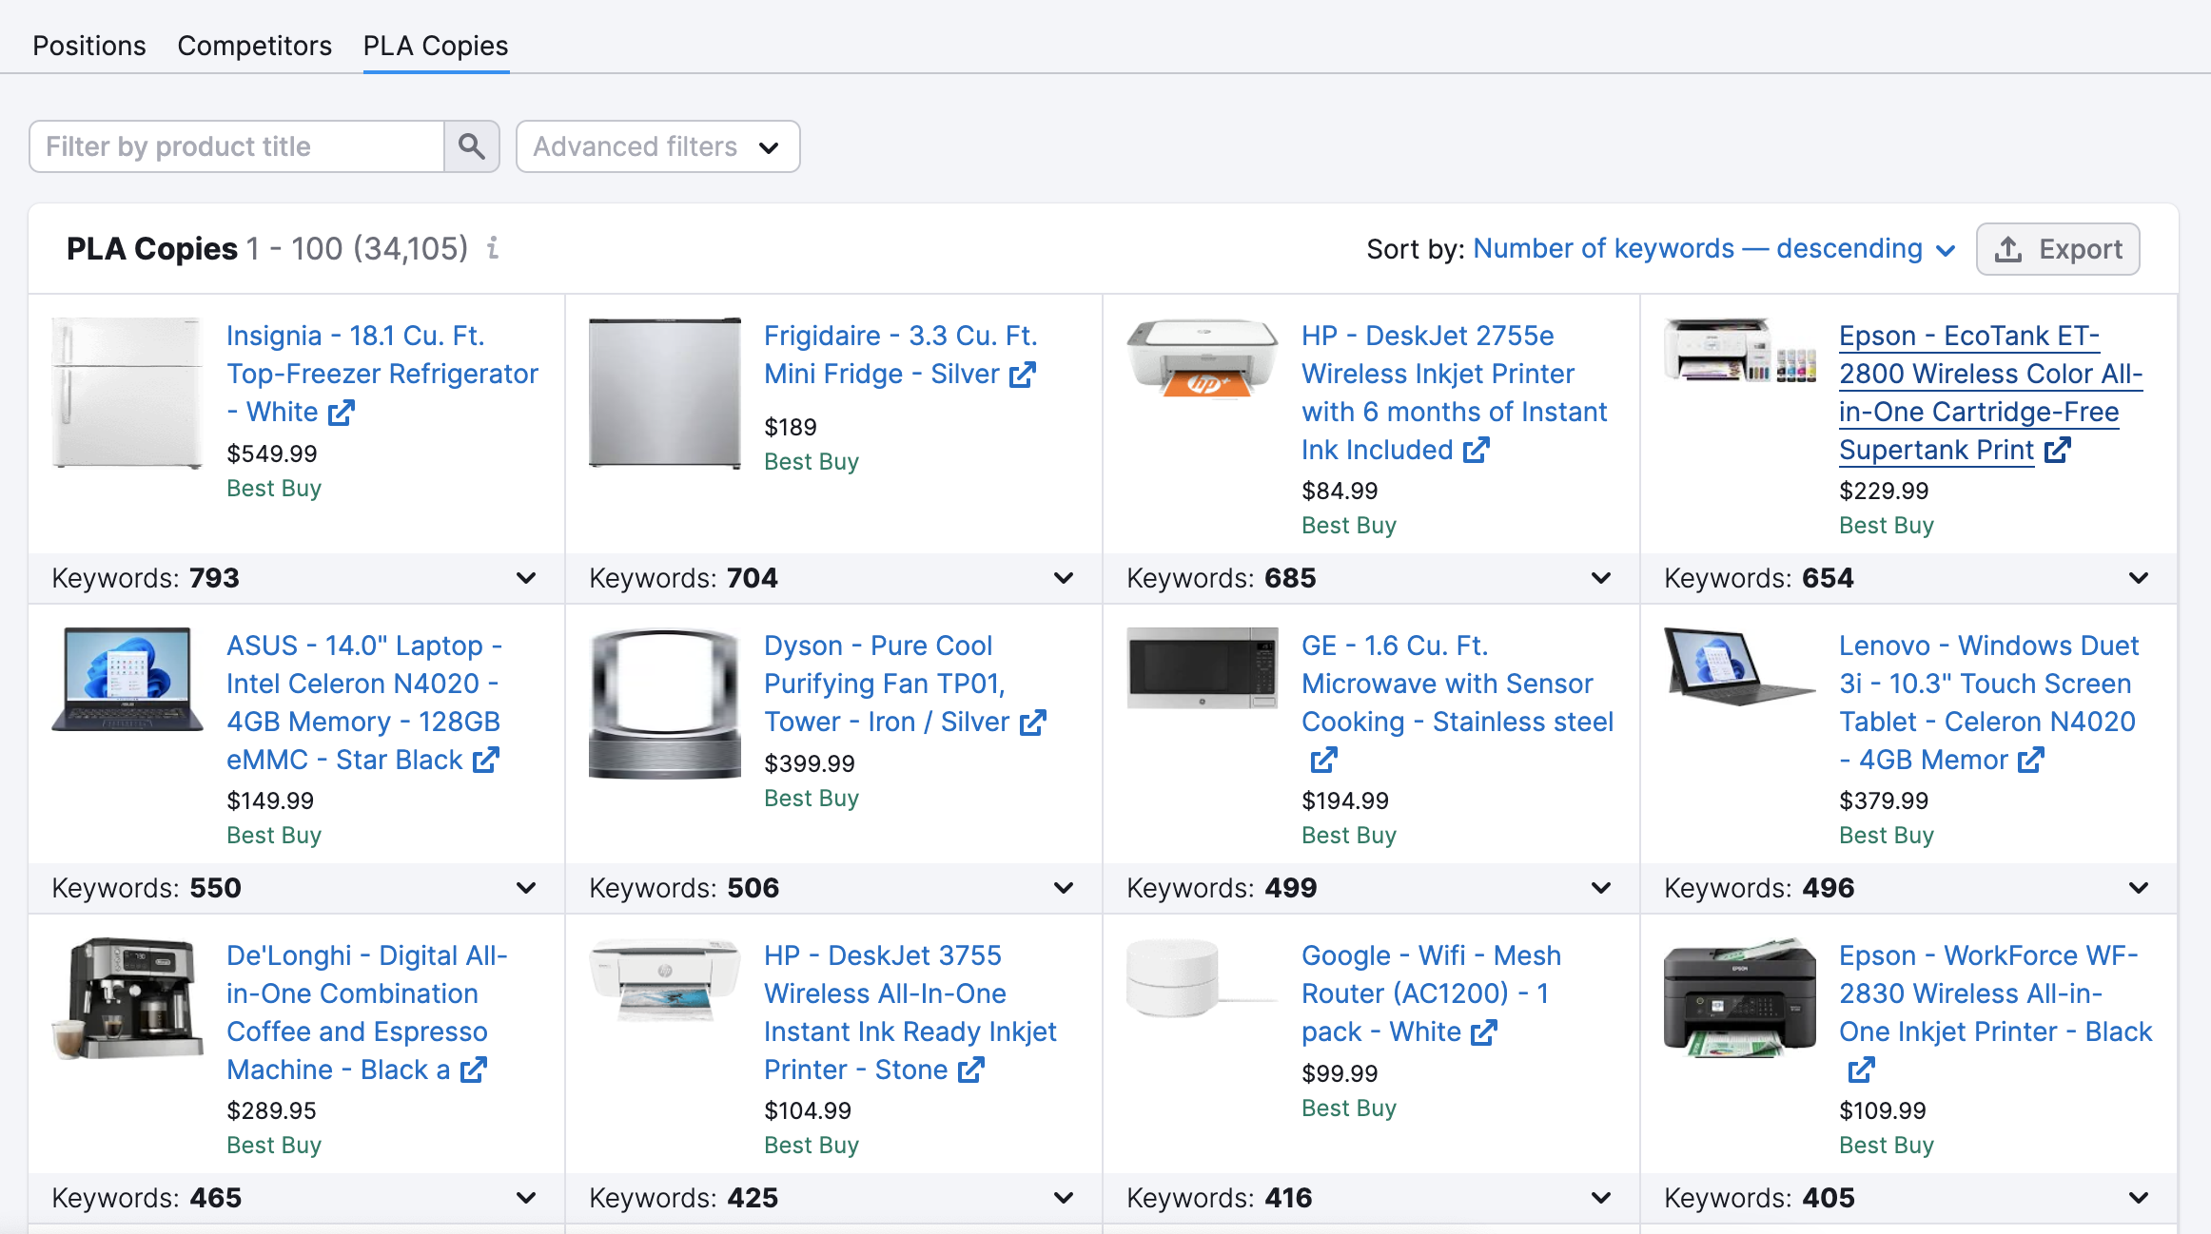This screenshot has width=2211, height=1234.
Task: Open external link icon for Dyson Pure Cool
Action: coord(1033,722)
